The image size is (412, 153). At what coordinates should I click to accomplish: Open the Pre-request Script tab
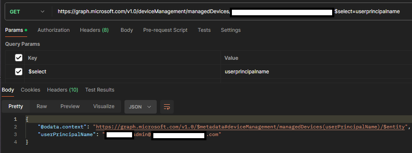pyautogui.click(x=165, y=30)
